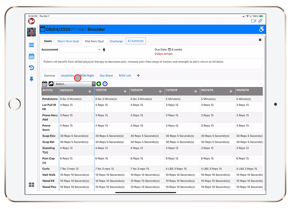Select the Pendulums activity row
291x209 pixels.
click(x=50, y=99)
